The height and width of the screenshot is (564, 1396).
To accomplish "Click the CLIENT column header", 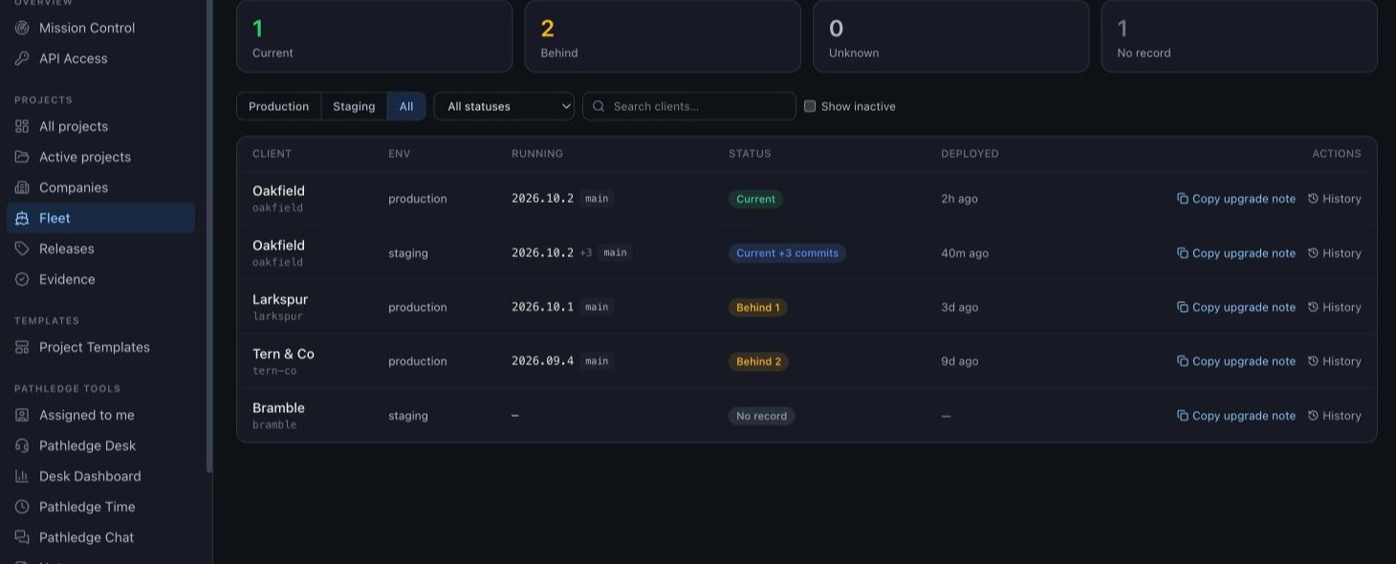I will click(272, 153).
